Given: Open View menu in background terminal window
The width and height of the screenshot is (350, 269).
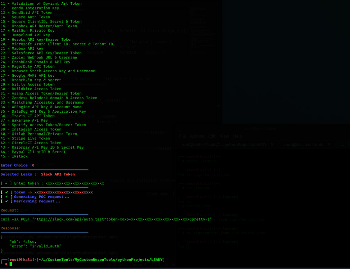Looking at the screenshot, I should point(224,136).
